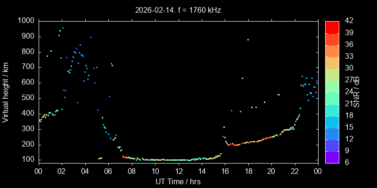377x188 pixels.
Task: Click the isolated data point near 18 hrs, 880 km
Action: [x=248, y=39]
